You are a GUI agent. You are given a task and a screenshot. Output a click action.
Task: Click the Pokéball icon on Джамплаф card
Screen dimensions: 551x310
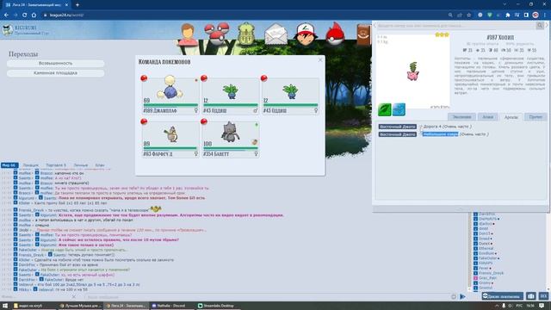[144, 78]
